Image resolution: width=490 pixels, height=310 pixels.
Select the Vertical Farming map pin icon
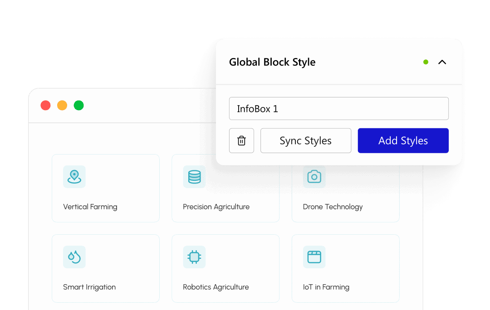click(74, 177)
